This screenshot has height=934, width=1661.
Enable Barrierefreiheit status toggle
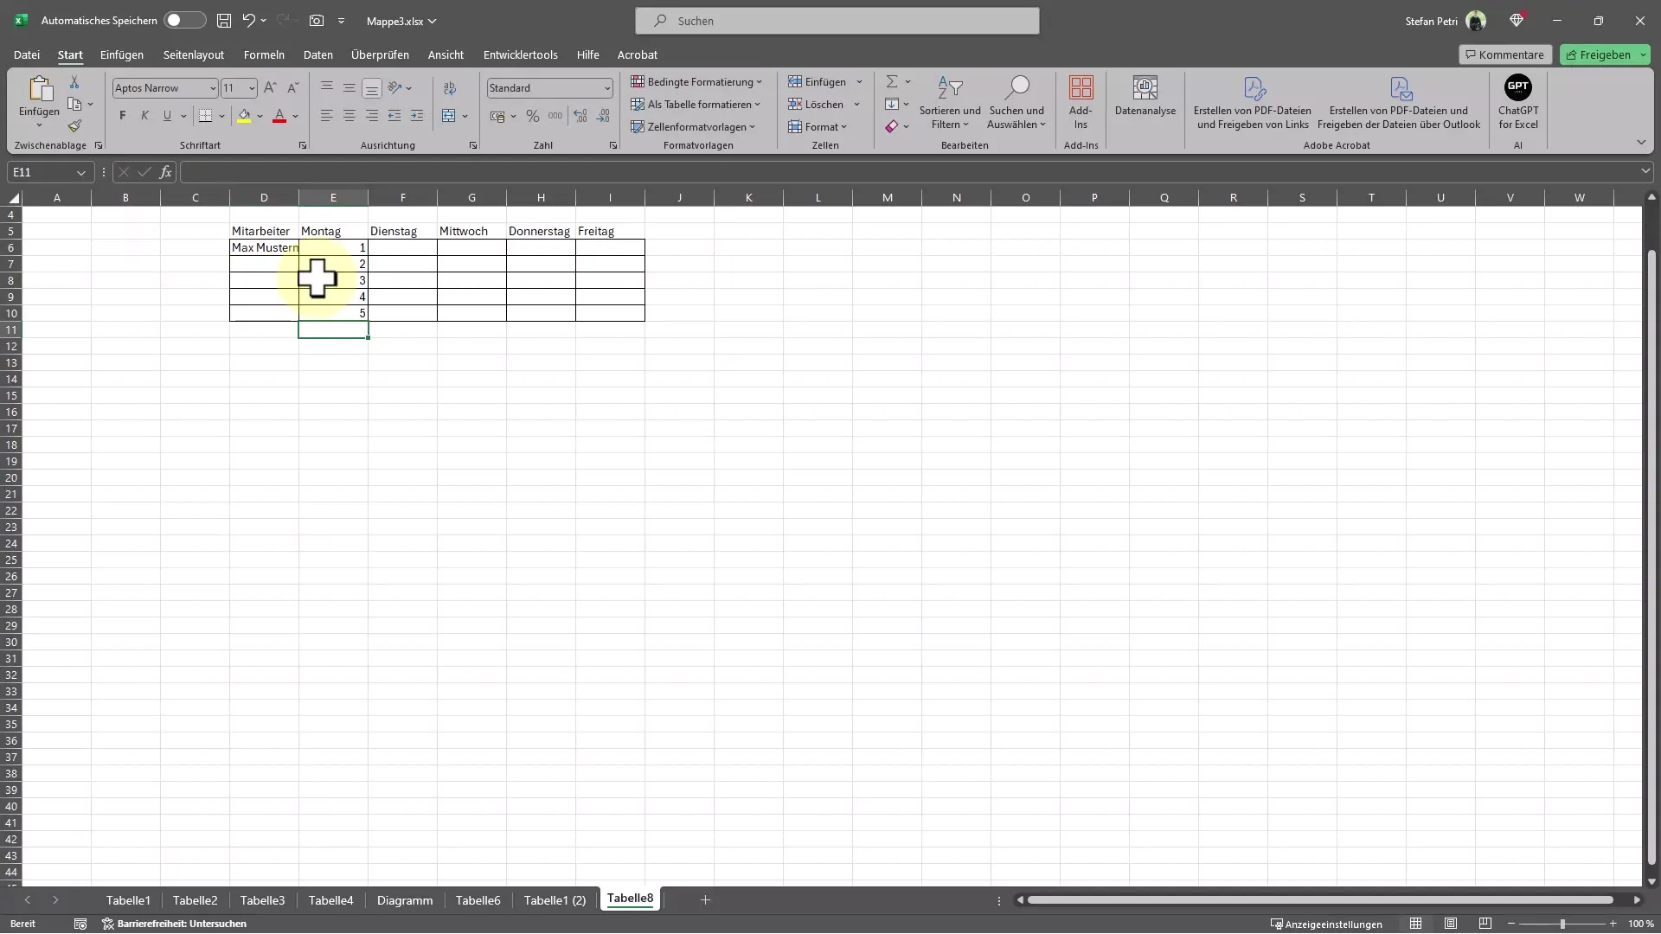pyautogui.click(x=176, y=923)
